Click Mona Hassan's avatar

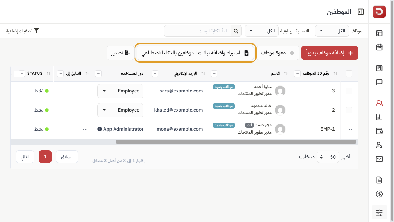(x=280, y=129)
